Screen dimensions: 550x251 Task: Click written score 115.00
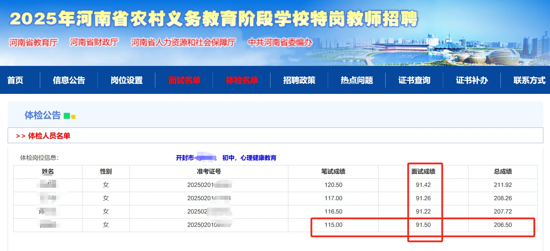tap(333, 225)
